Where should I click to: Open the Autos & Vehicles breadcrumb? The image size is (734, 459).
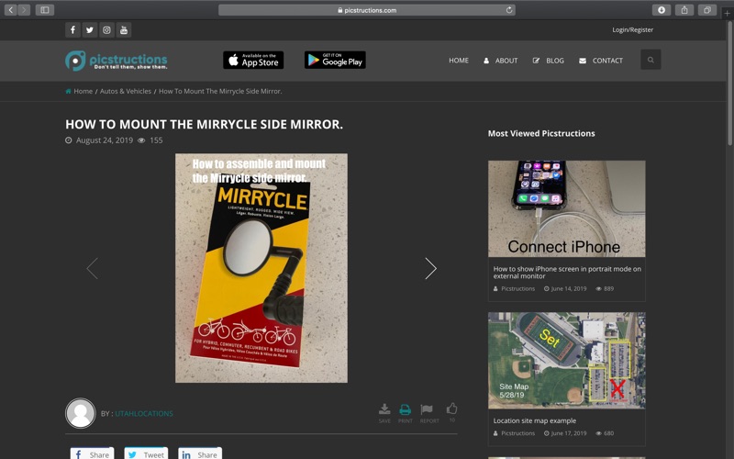126,91
